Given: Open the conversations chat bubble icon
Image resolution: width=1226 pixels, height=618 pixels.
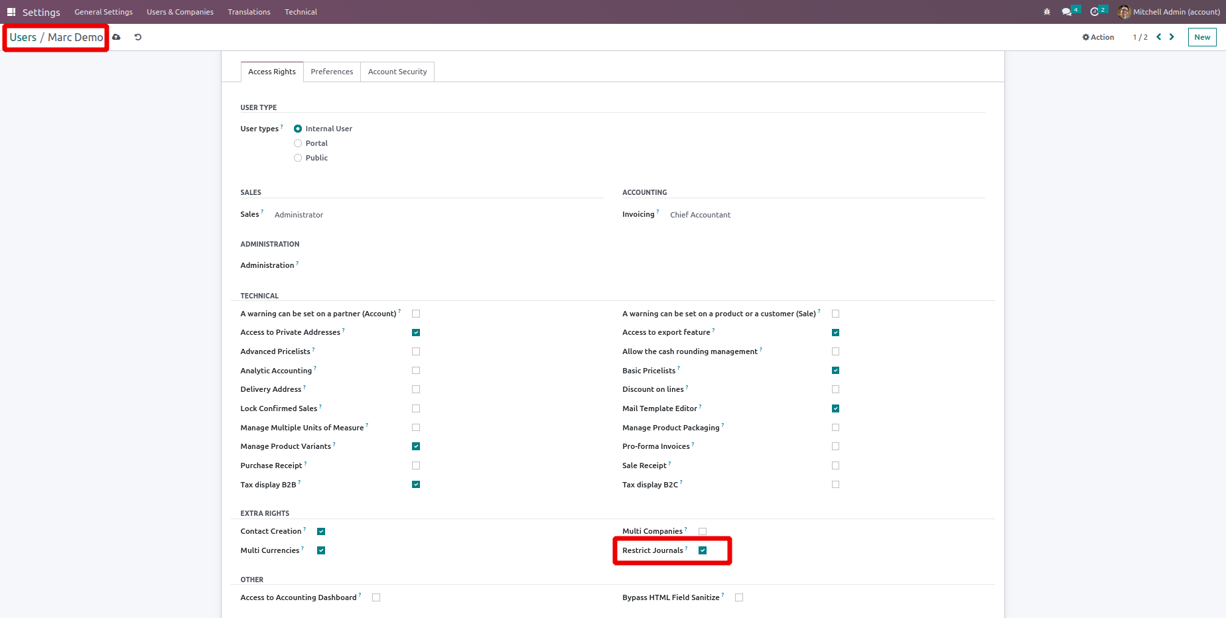Looking at the screenshot, I should point(1067,12).
